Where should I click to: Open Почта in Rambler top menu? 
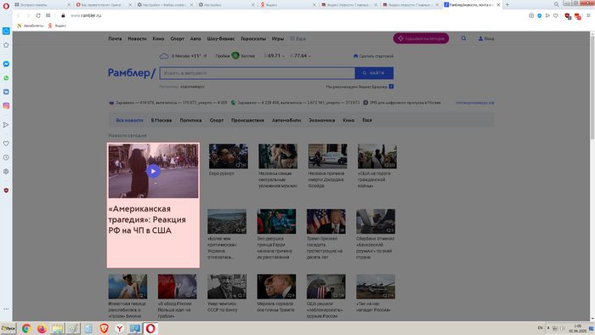(115, 39)
